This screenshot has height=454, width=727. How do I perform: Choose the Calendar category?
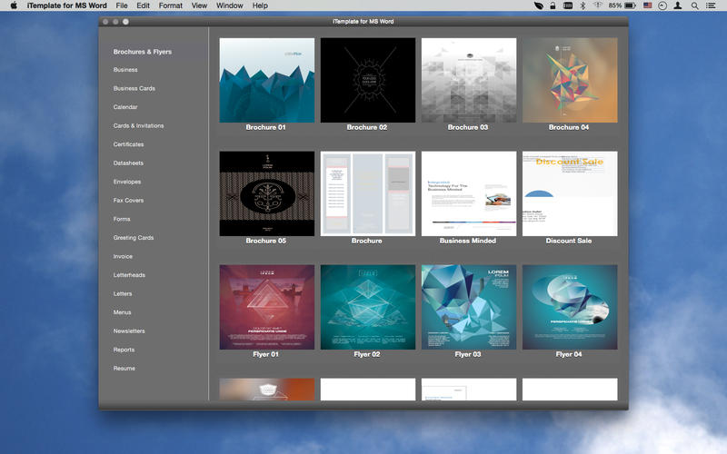(125, 107)
